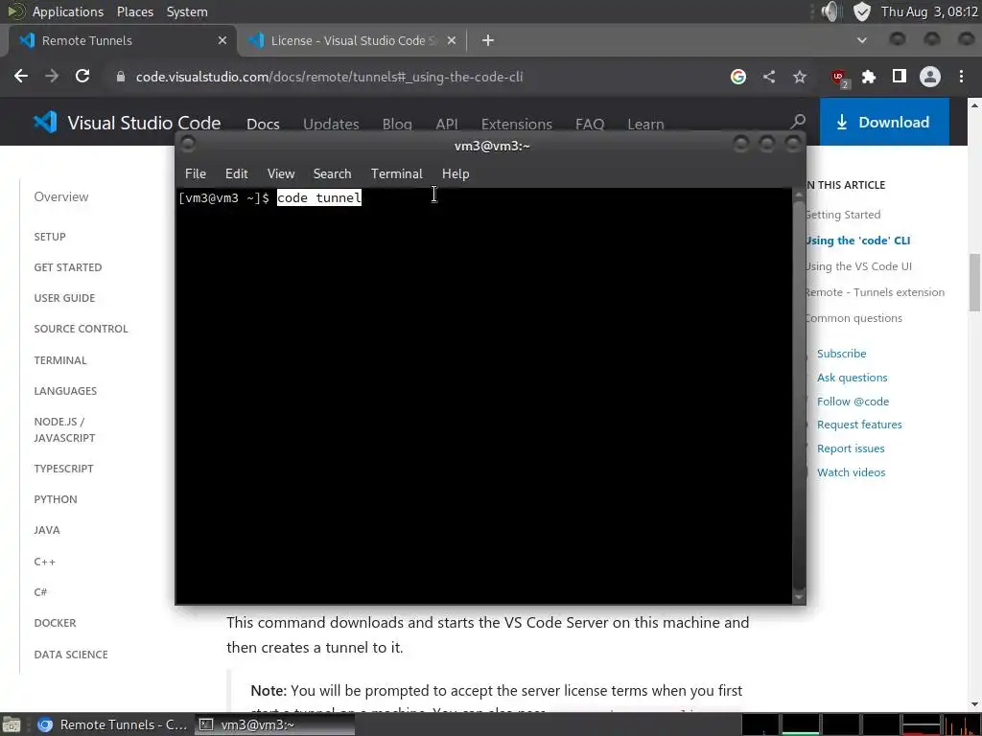Viewport: 982px width, 736px height.
Task: Jump to Remote - Tunnels extension section
Action: click(x=875, y=292)
